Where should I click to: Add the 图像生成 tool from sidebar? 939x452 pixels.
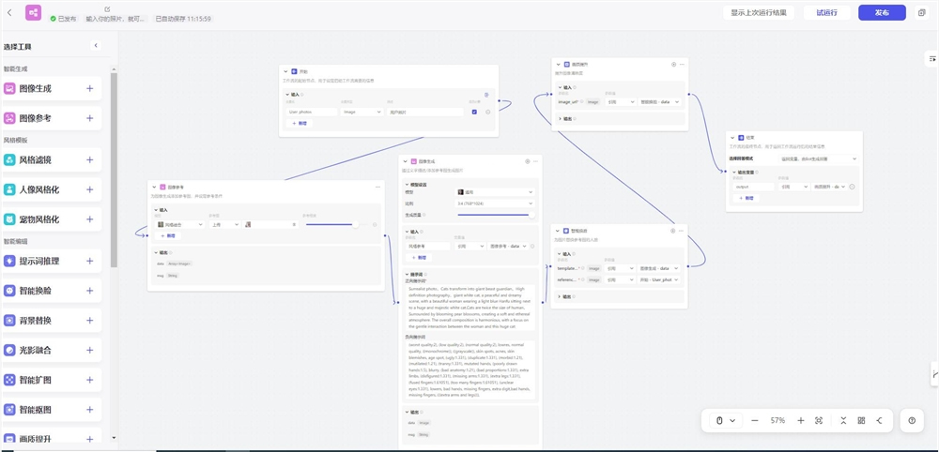[x=90, y=89]
